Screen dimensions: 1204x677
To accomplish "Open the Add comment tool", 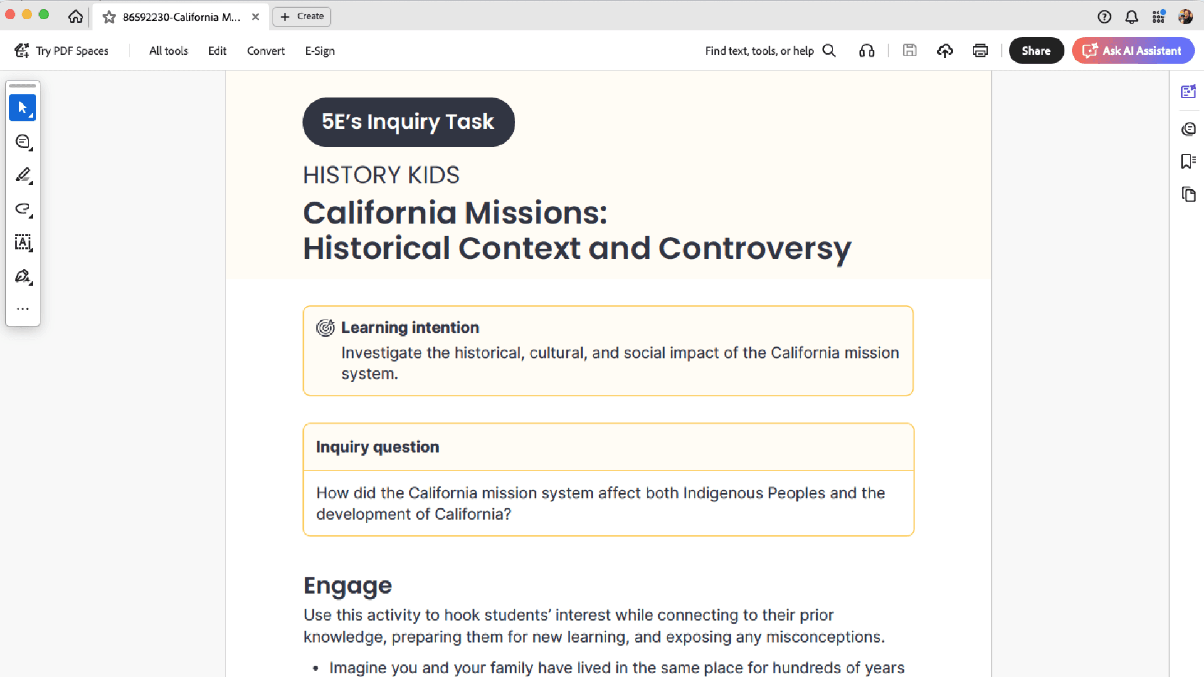I will 23,142.
